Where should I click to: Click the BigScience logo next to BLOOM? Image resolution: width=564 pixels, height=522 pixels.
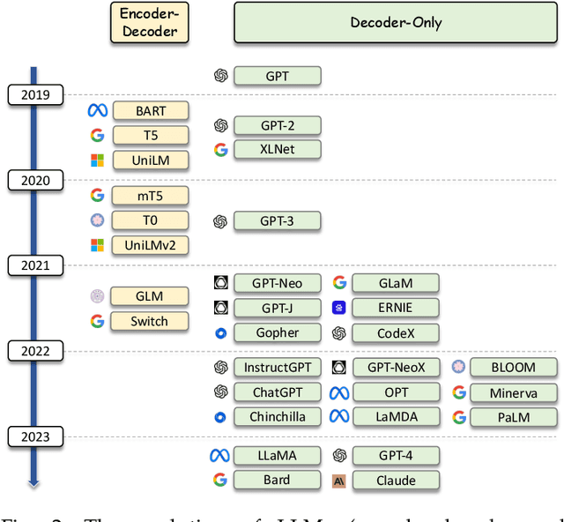tap(457, 367)
